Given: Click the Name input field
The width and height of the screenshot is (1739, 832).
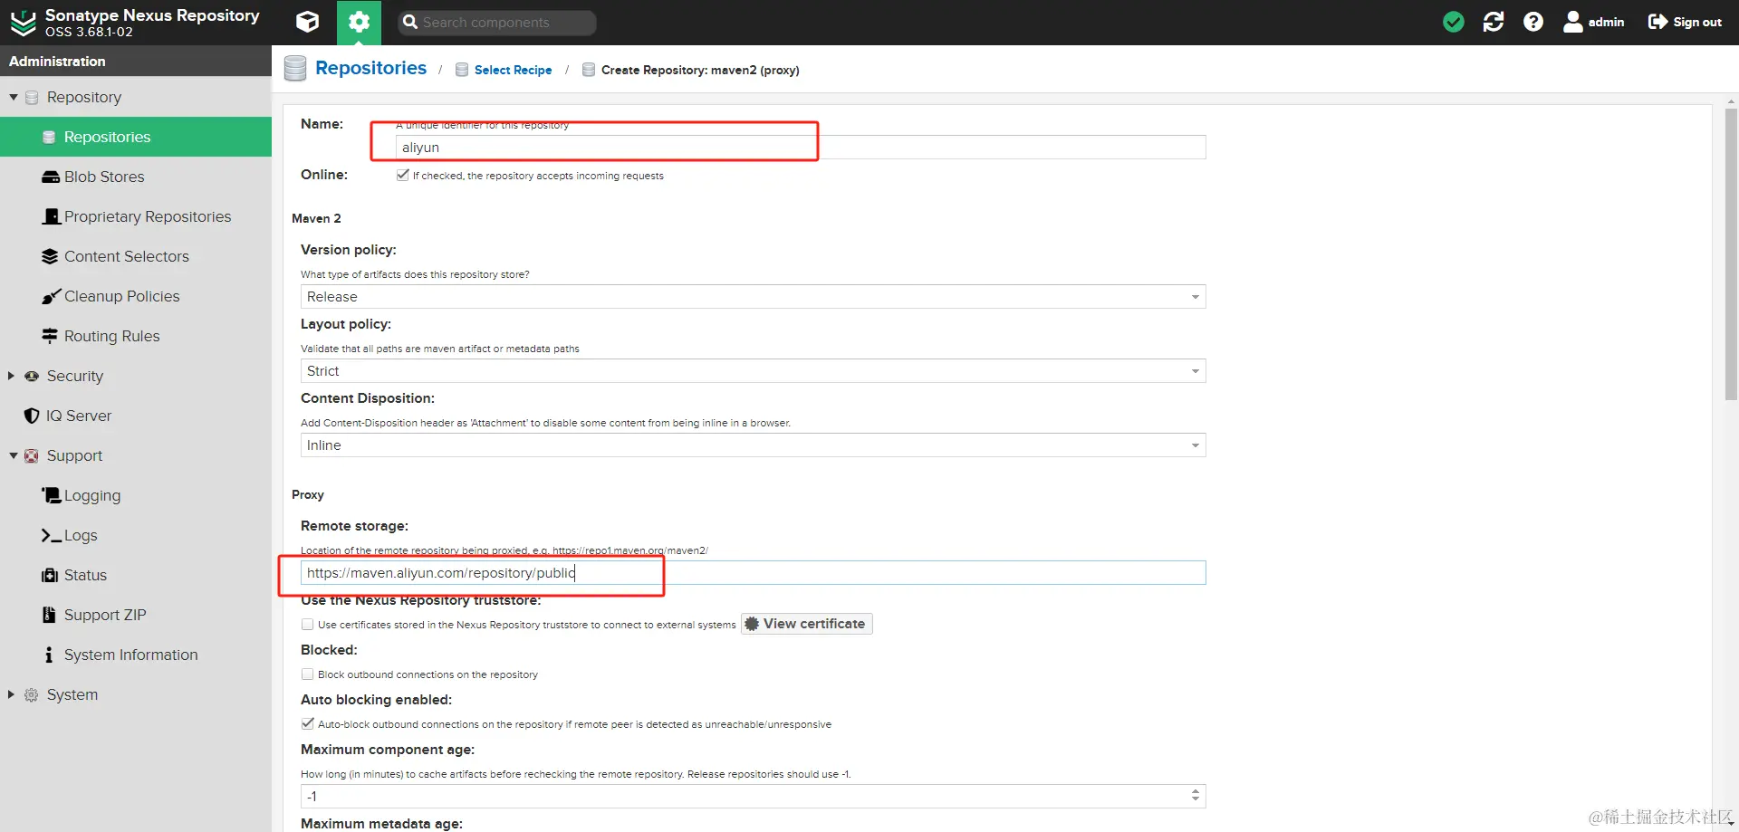Looking at the screenshot, I should (x=801, y=148).
